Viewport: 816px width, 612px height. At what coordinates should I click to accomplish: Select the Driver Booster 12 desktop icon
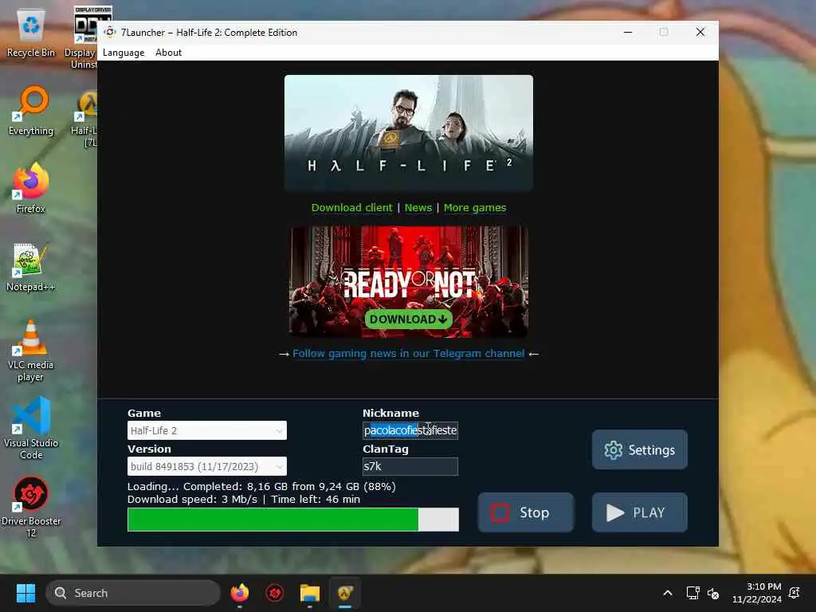click(x=31, y=507)
